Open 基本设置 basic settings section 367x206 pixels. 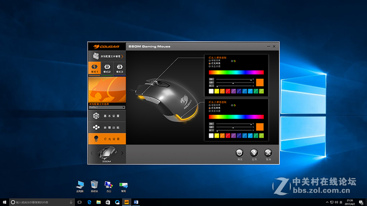106,116
